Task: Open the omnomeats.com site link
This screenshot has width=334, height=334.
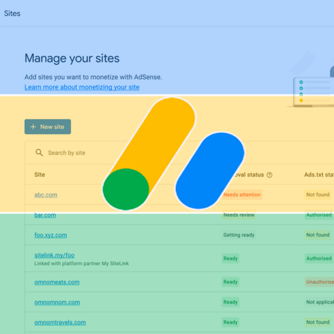Action: [x=57, y=282]
